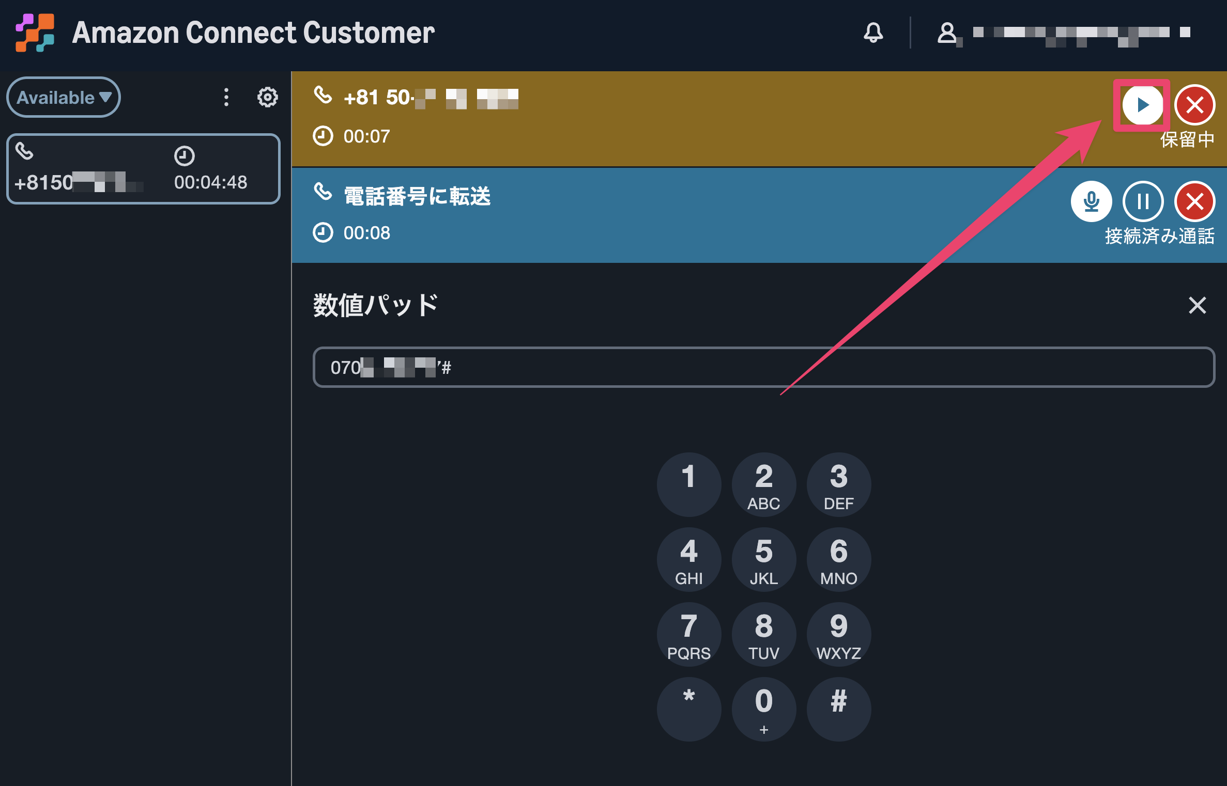Put the transfer call on hold
Viewport: 1227px width, 786px height.
pyautogui.click(x=1143, y=201)
